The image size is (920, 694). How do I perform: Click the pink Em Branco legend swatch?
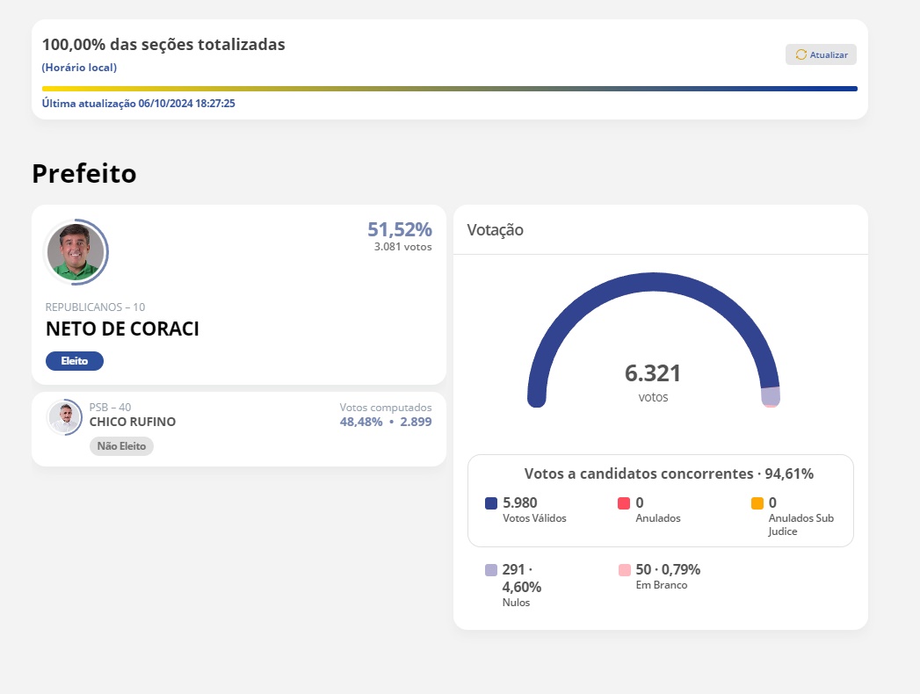624,570
